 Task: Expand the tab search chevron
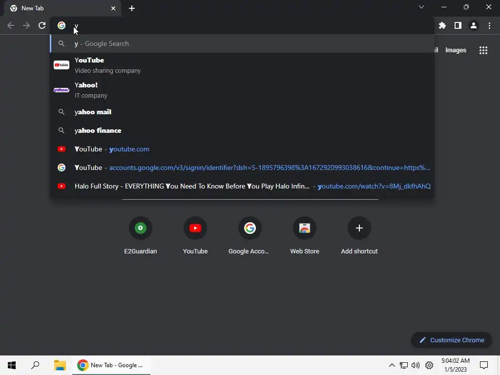tap(421, 7)
